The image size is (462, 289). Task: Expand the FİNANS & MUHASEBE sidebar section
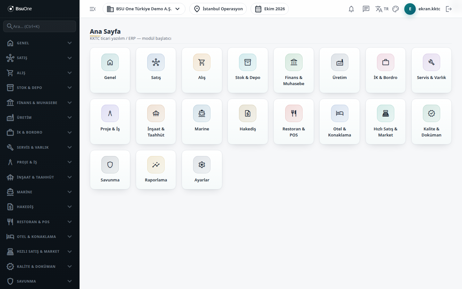pos(40,103)
